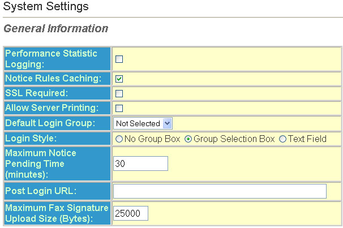Click the Post Login URL label
Viewport: 343px width, 228px height.
(x=41, y=191)
